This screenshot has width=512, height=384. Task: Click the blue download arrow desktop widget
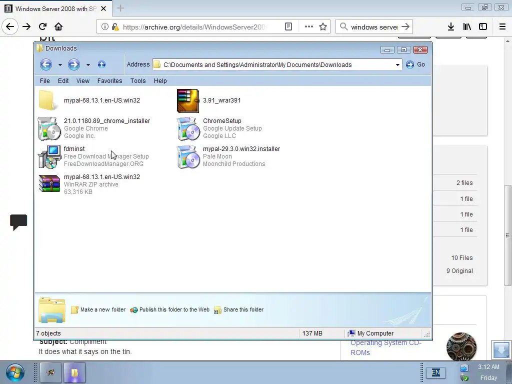[501, 349]
